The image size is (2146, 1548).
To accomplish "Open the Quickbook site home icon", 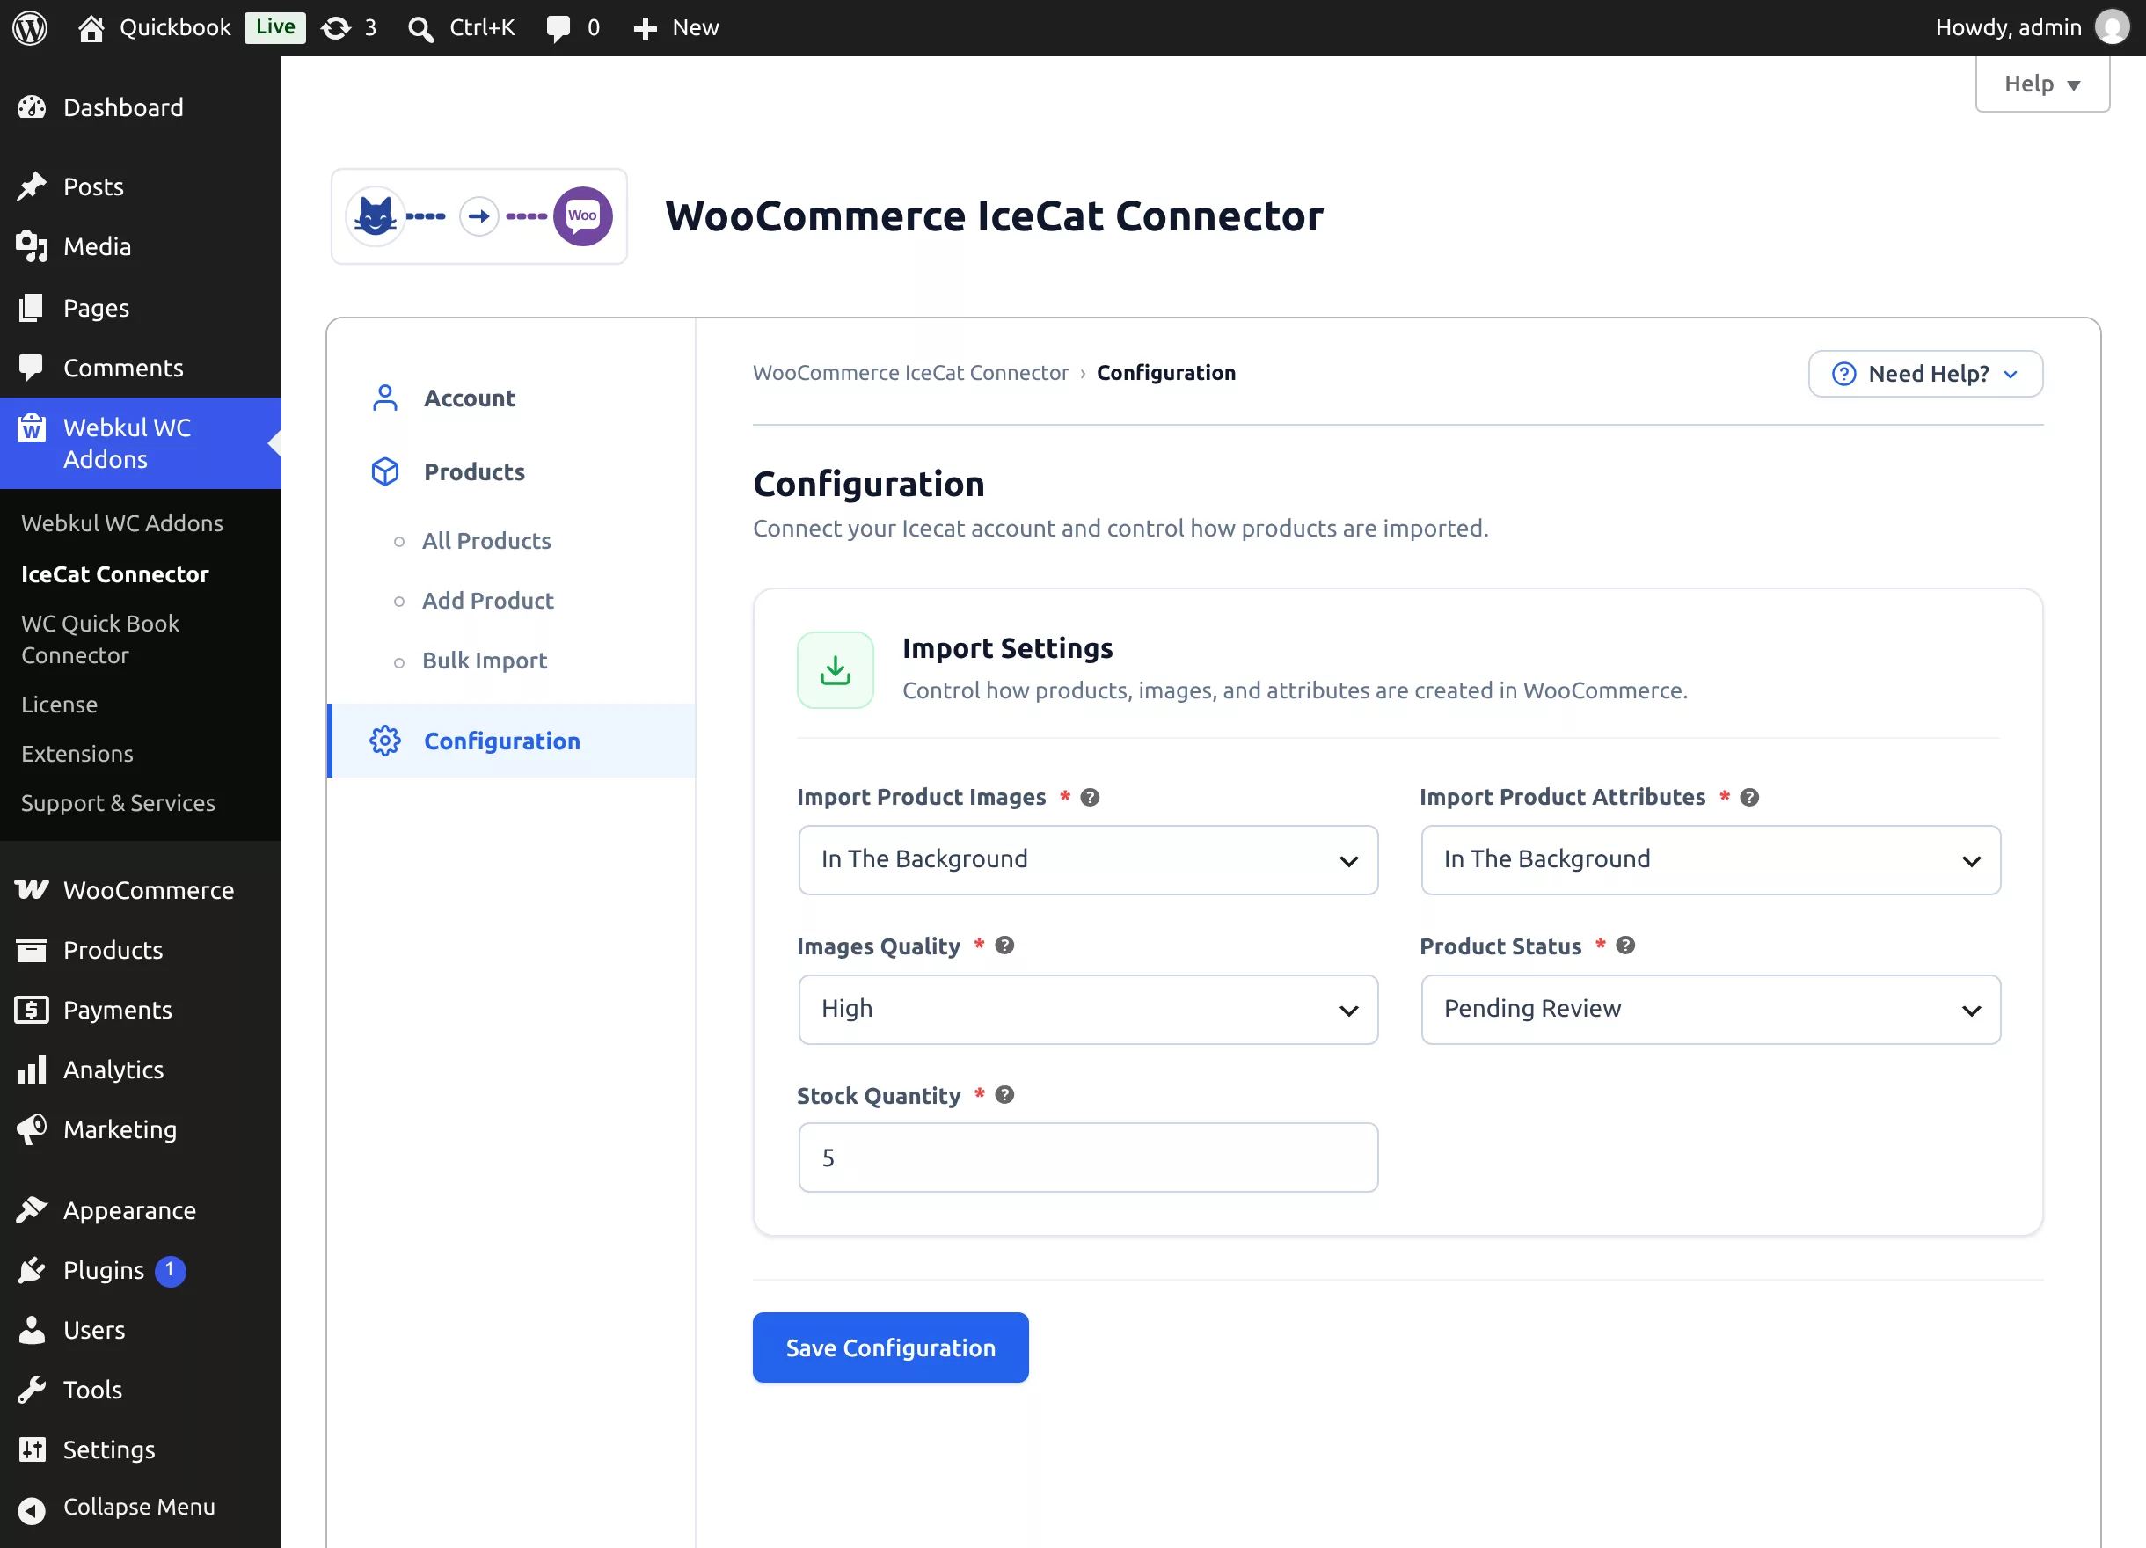I will pyautogui.click(x=91, y=28).
